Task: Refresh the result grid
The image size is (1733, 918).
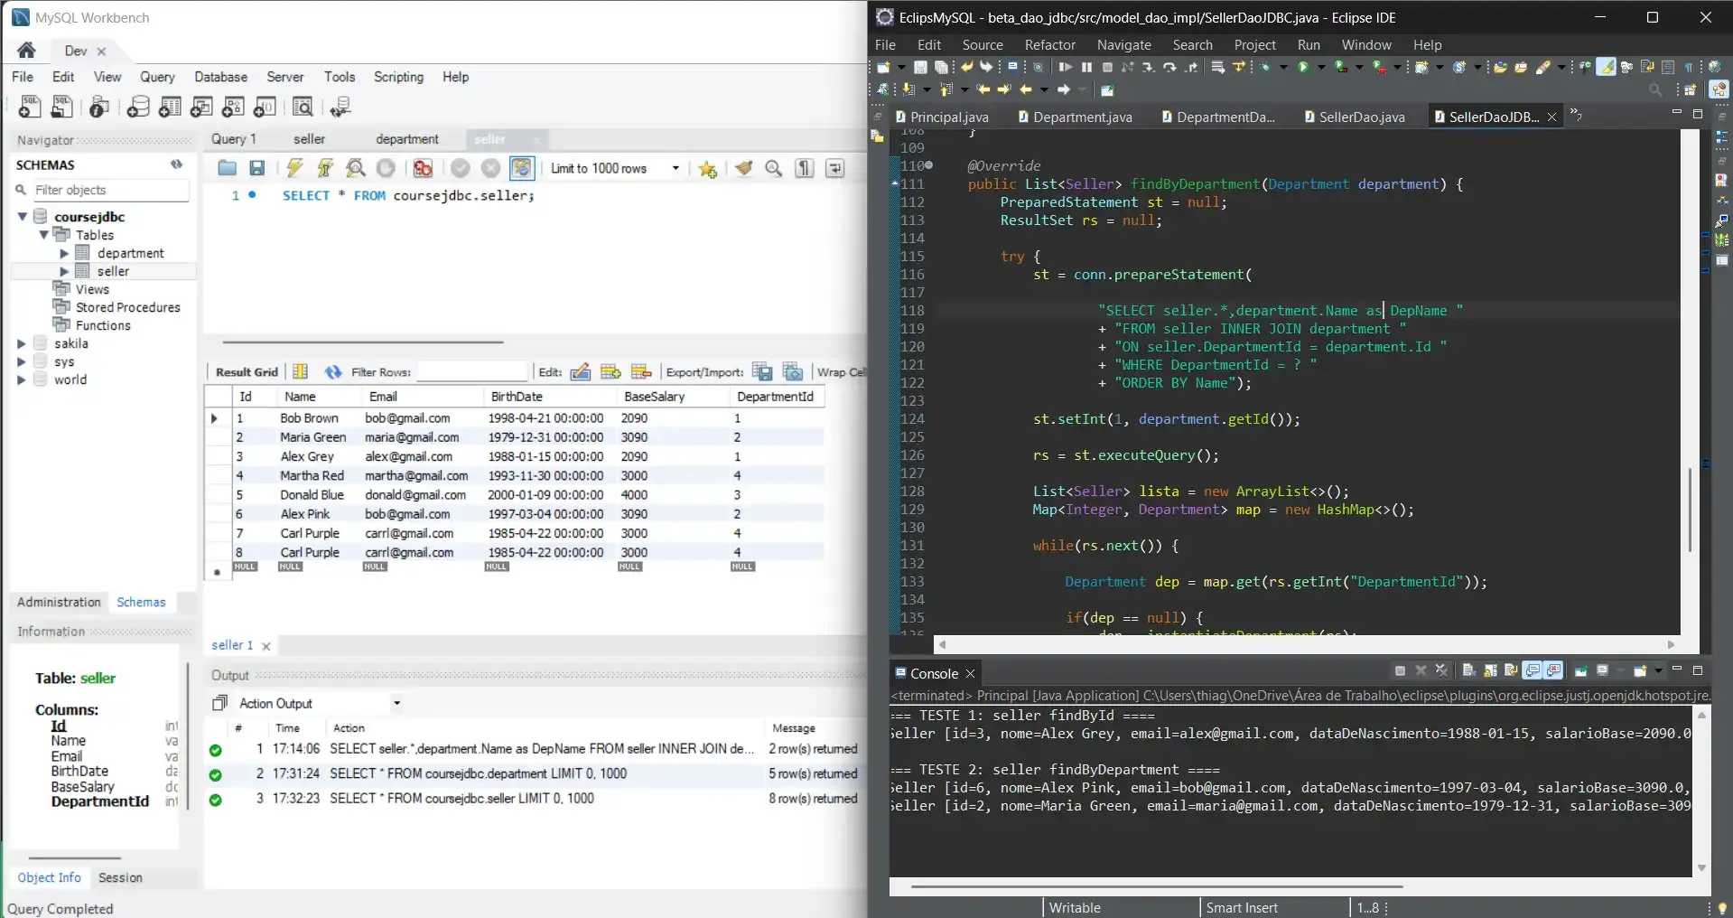Action: click(333, 372)
